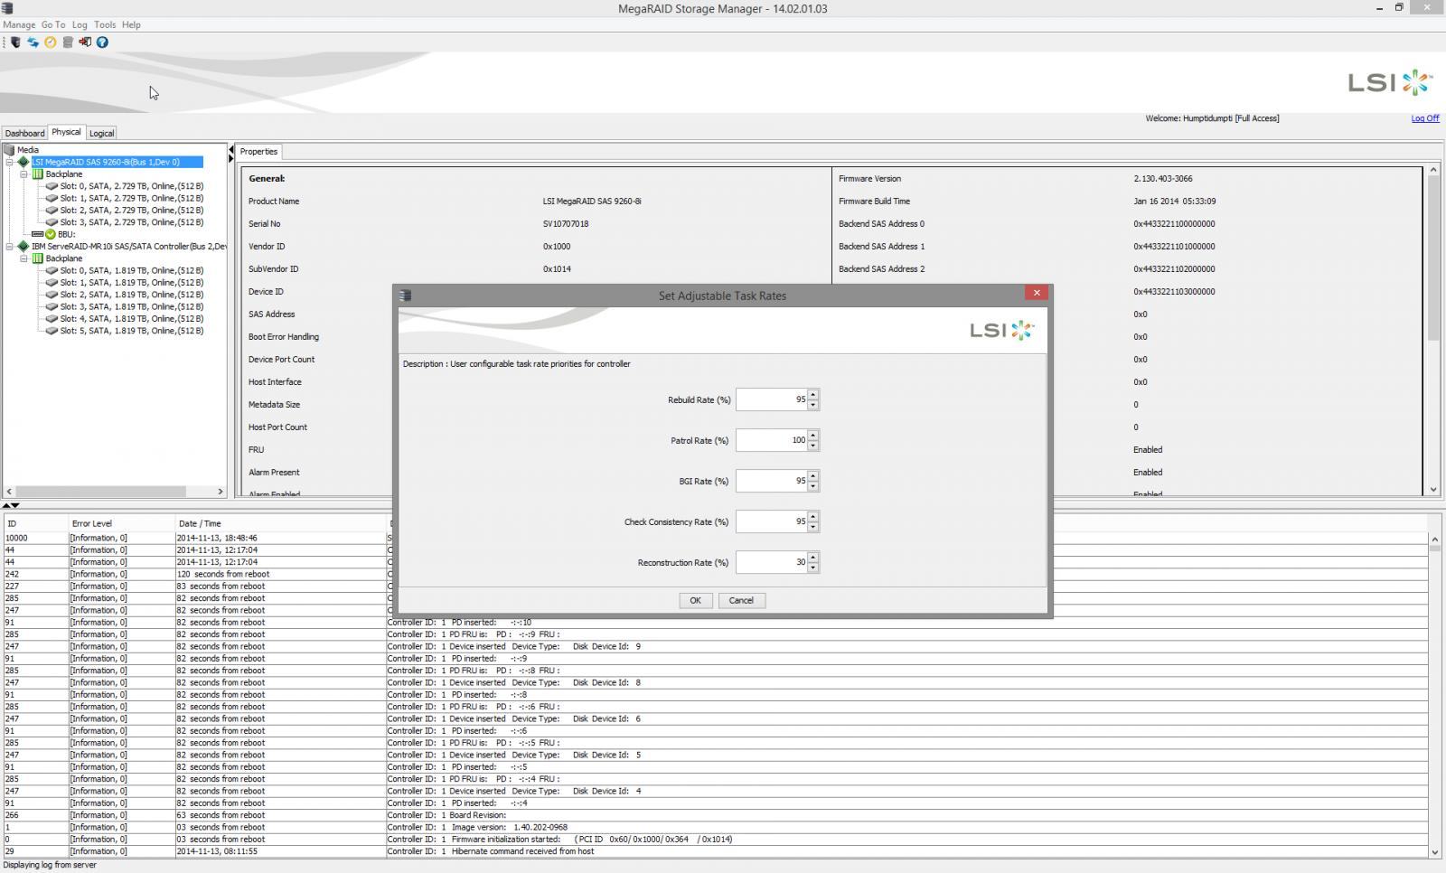
Task: Open the Tools menu
Action: [105, 24]
